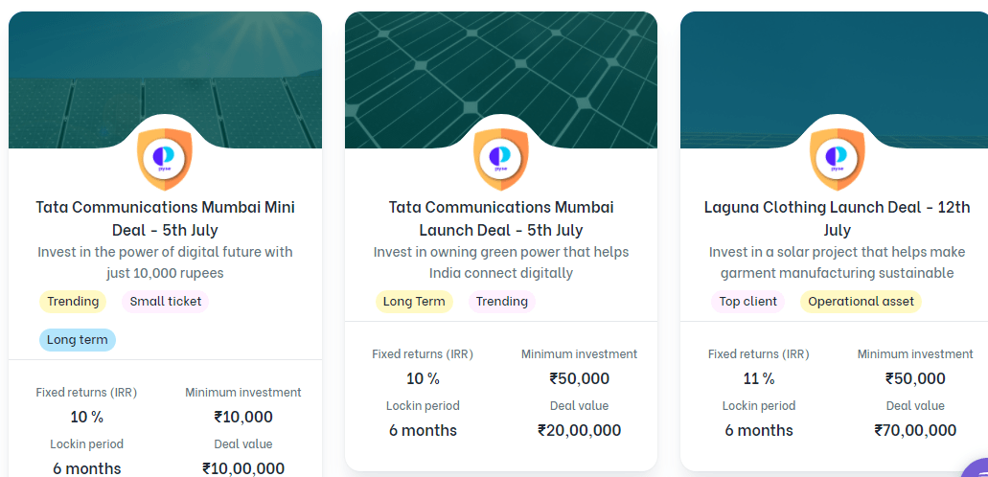Click the shield logo on Laguna Clothing card

pyautogui.click(x=837, y=159)
